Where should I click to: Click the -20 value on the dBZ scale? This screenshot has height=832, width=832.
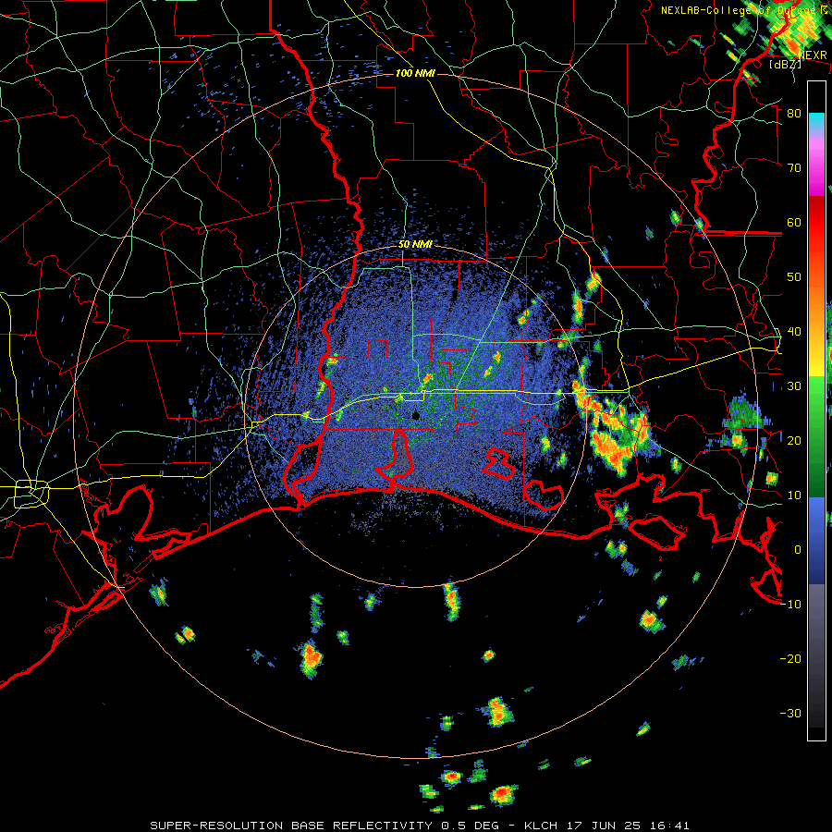790,659
